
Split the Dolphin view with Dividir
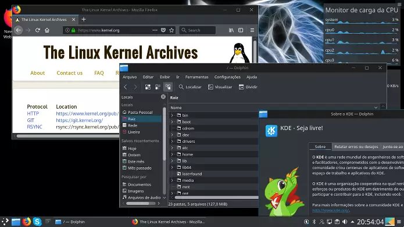pos(248,87)
